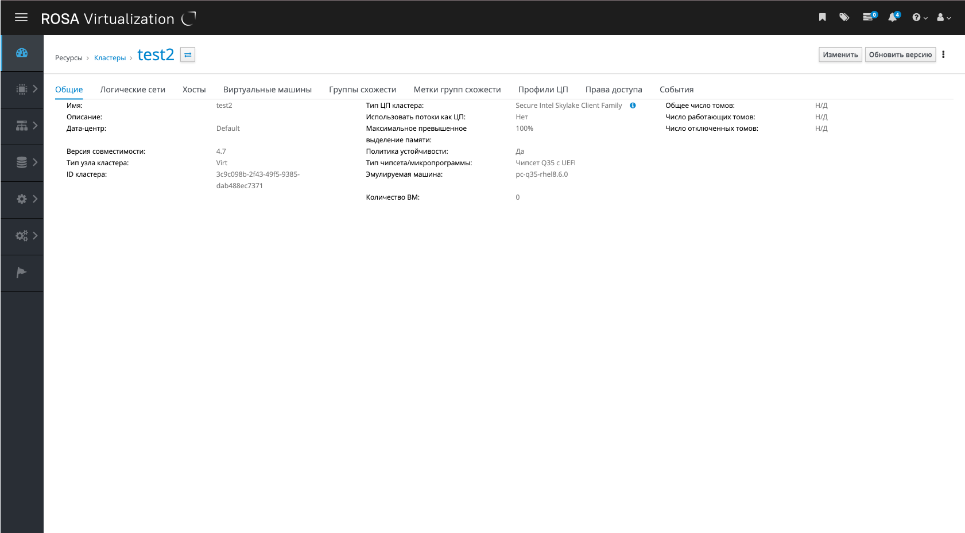Open the kebab more actions menu
Viewport: 965px width, 533px height.
943,55
